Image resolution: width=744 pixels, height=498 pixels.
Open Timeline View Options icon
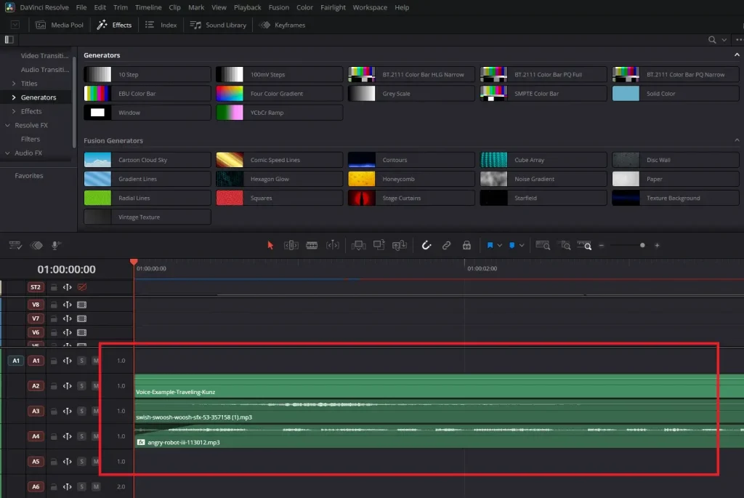click(15, 246)
